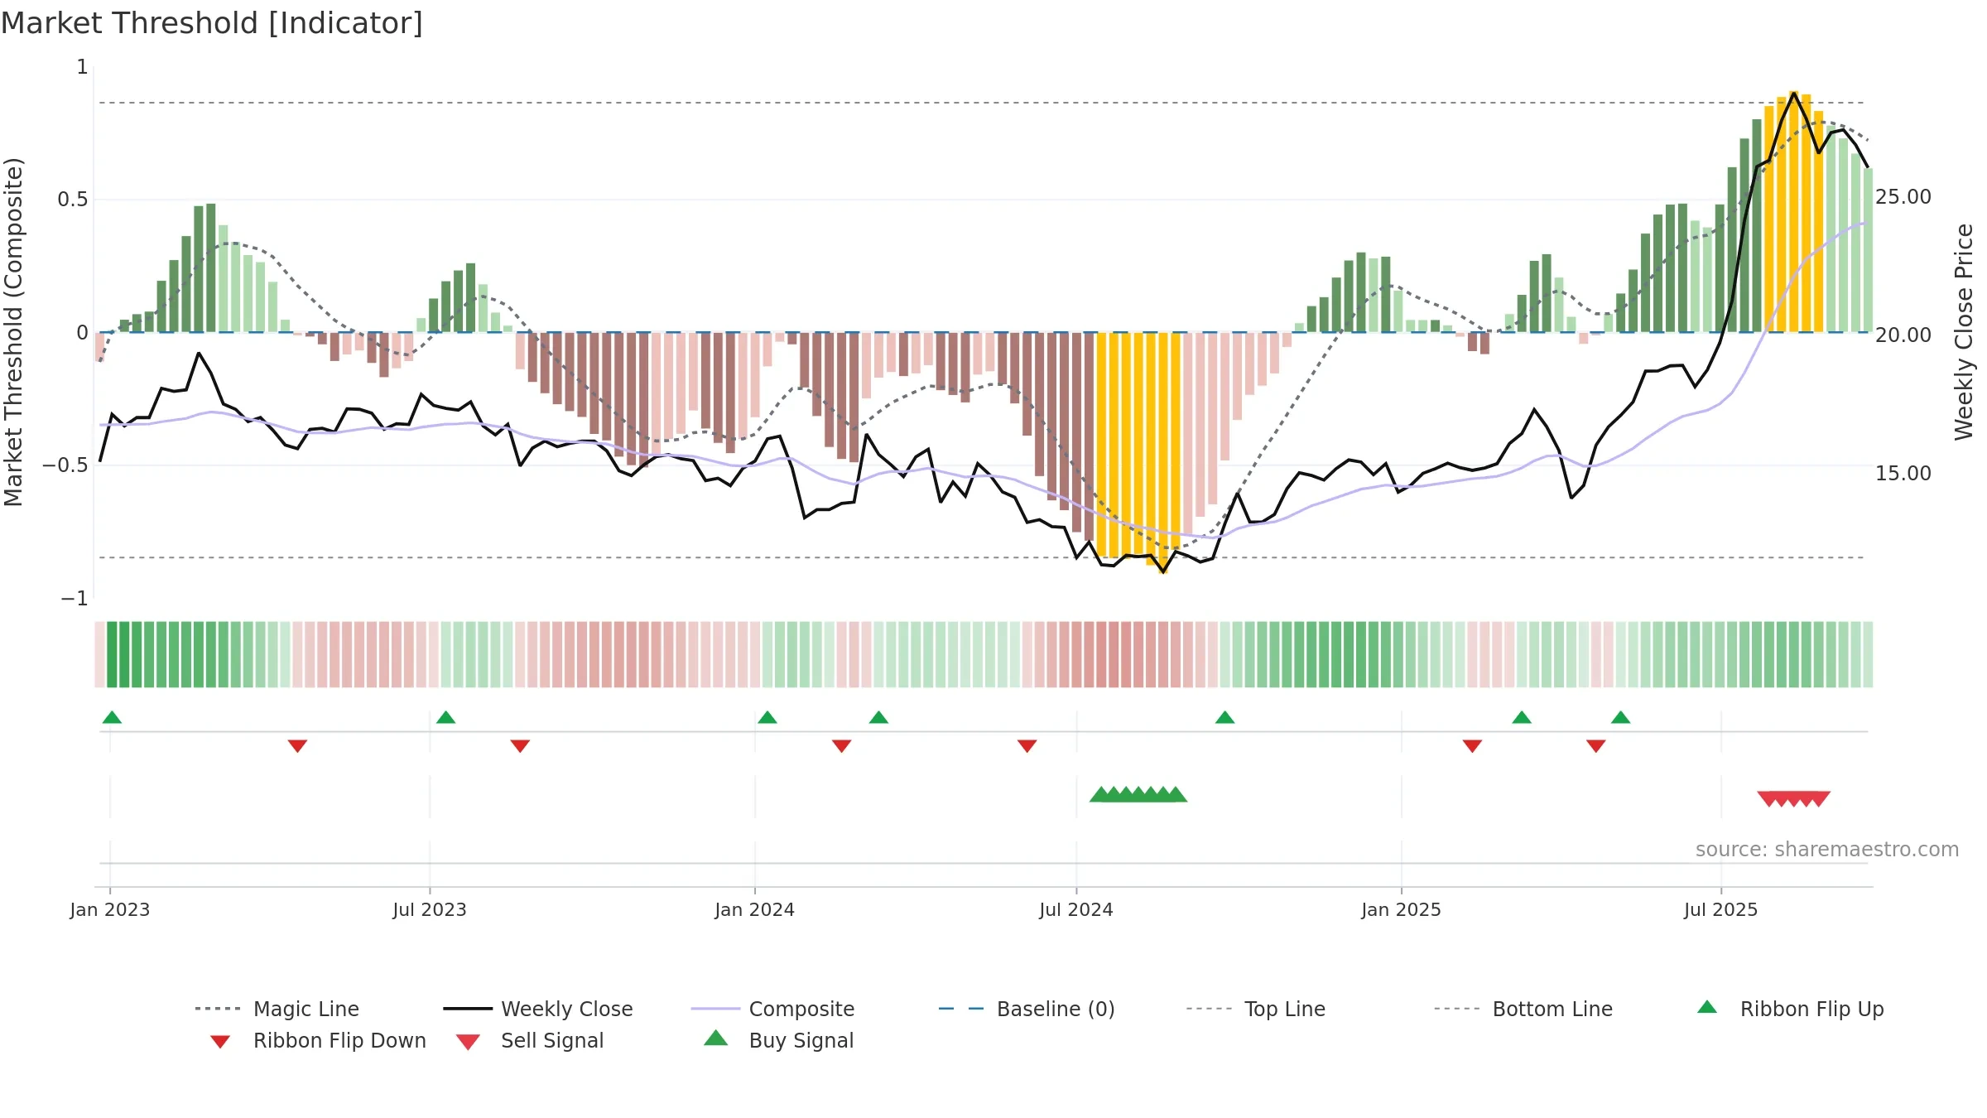Click the Ribbon Flip Up marker at Jan 2023
The width and height of the screenshot is (1987, 1118).
tap(112, 717)
